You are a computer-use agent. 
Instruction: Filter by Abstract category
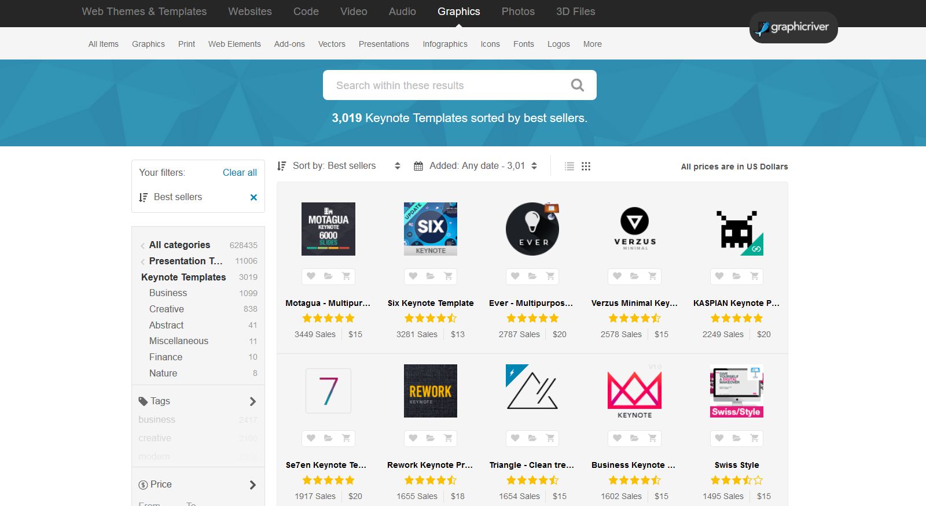coord(166,326)
